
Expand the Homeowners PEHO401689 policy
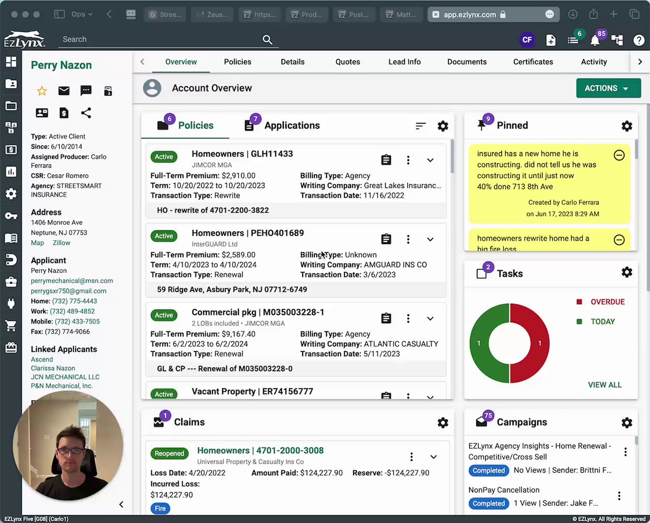[x=430, y=239]
